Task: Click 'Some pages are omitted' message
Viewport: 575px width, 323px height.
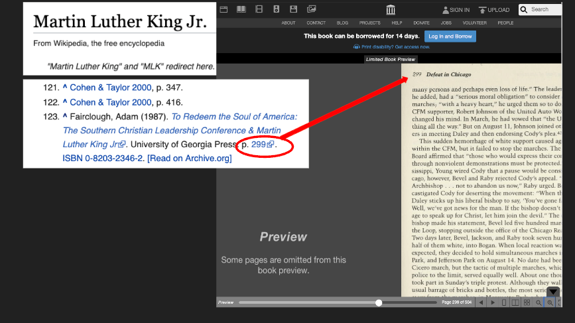Action: (283, 265)
